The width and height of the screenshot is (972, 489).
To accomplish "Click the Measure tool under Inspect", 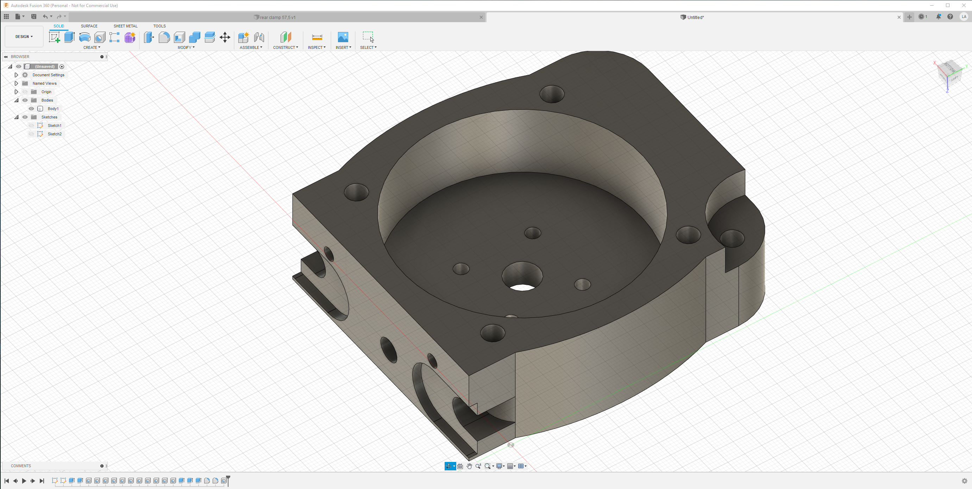I will point(317,37).
